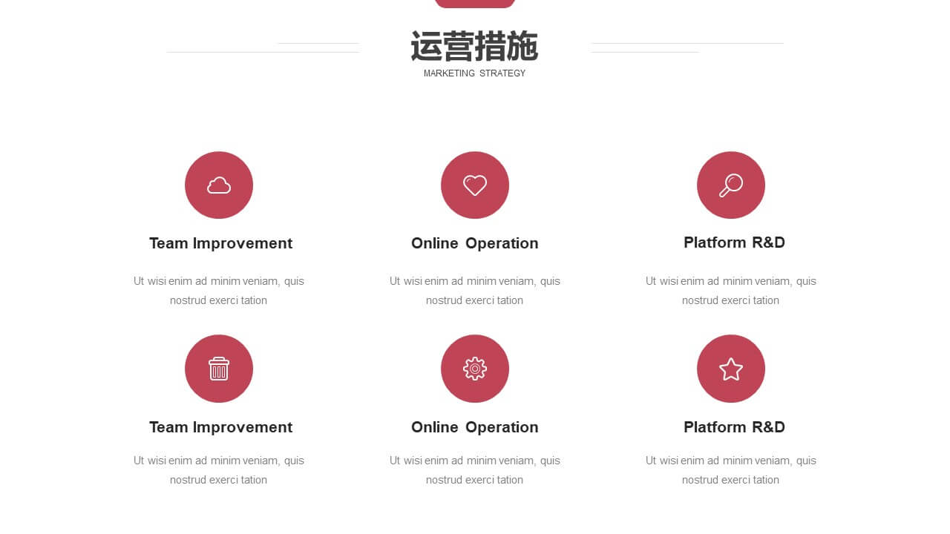Screen dimensions: 950x534
Task: Click the "Ut wisi enim" paragraph below the heart icon
Action: coord(475,291)
